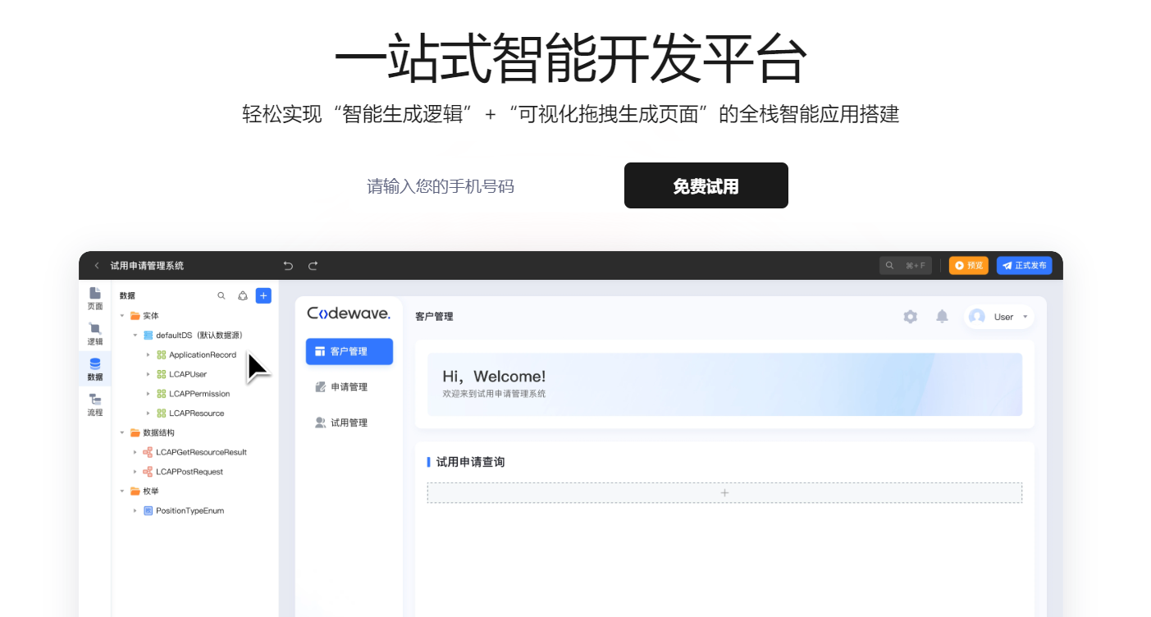Viewport: 1151px width, 617px height.
Task: Click the LCAPPermission label text
Action: pyautogui.click(x=199, y=394)
